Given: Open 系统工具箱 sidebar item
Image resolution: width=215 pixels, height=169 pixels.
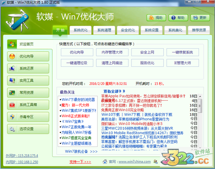Looking at the screenshot, I should 28,105.
